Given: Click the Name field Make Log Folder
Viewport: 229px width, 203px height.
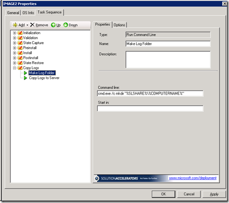Looking at the screenshot, I should click(x=168, y=44).
